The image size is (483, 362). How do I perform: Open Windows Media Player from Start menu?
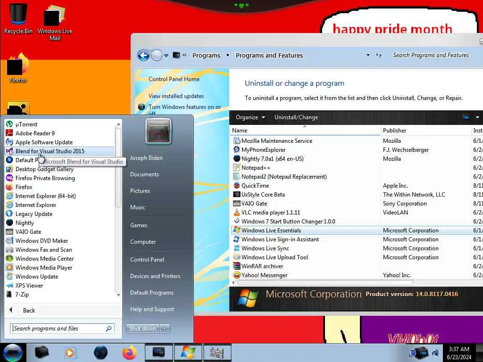click(x=60, y=268)
